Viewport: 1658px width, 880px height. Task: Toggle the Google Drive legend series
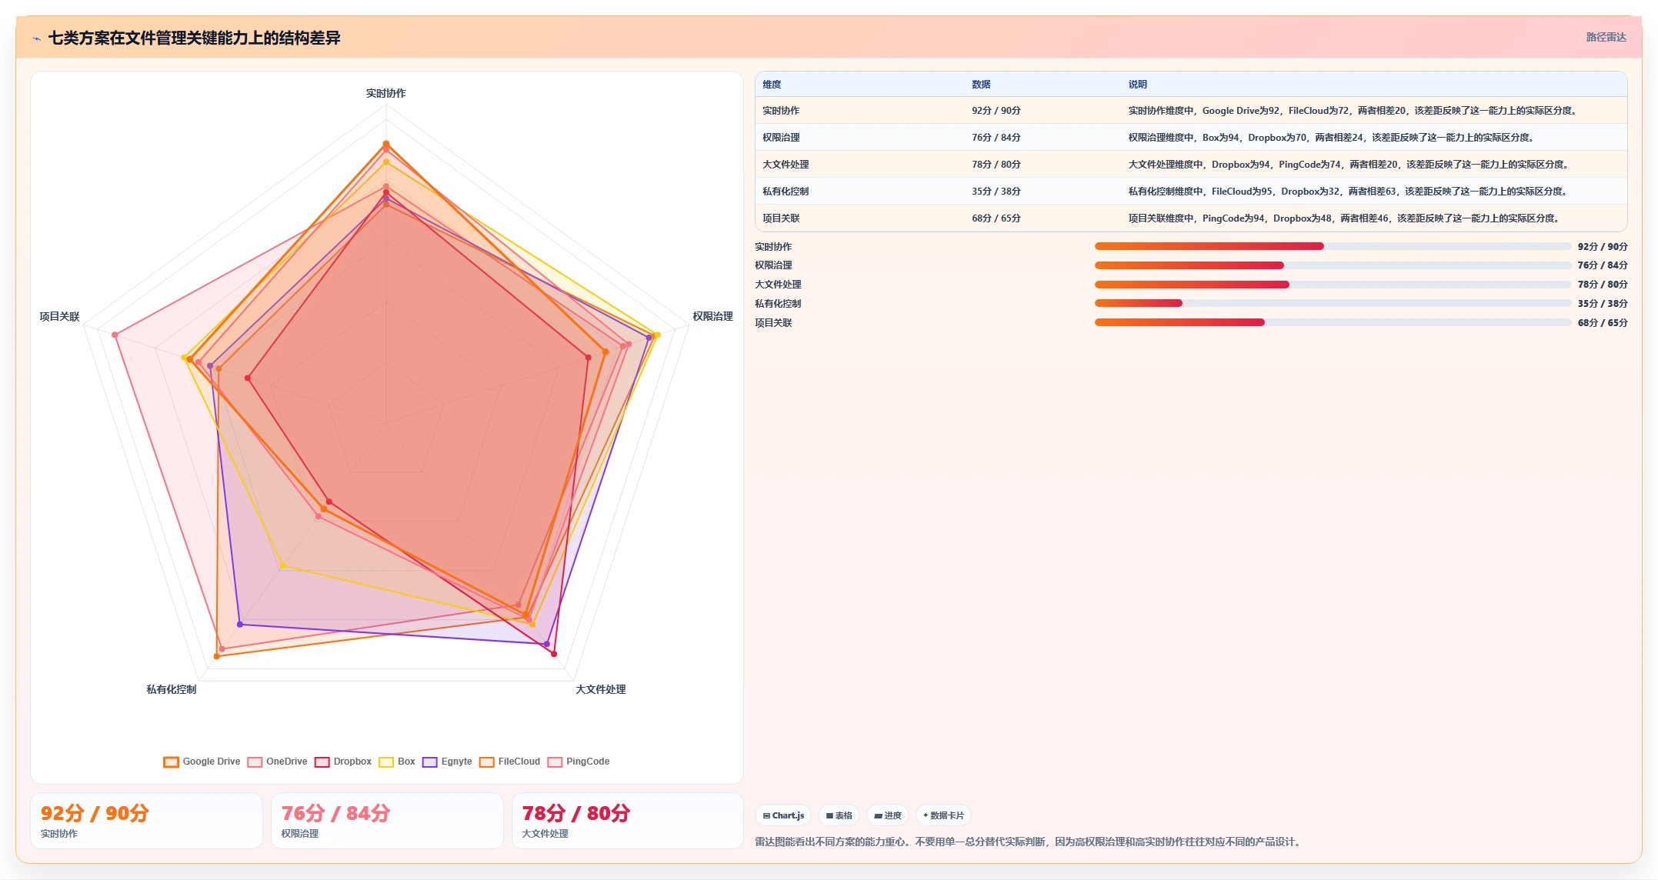tap(202, 762)
